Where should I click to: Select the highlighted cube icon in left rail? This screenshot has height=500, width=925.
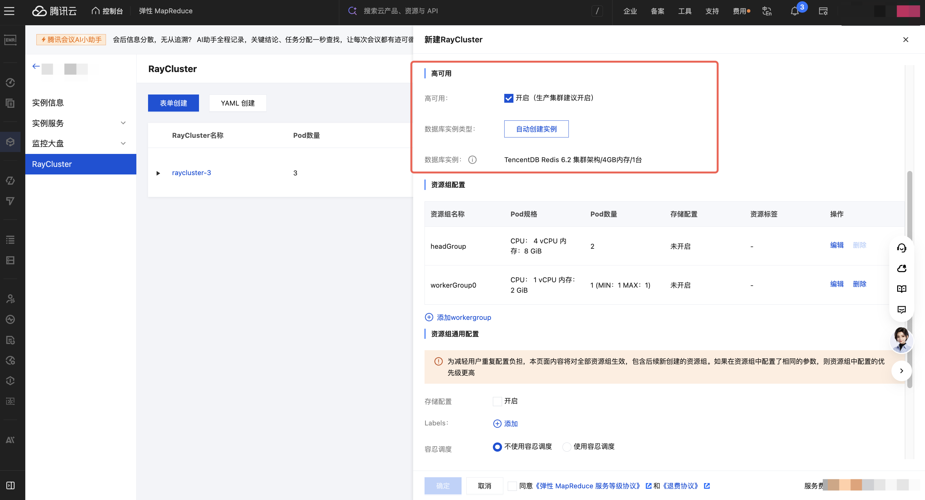point(10,142)
